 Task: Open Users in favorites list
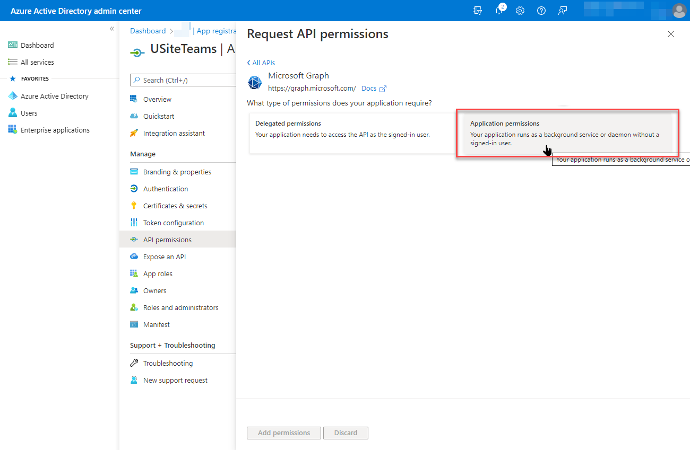(x=29, y=113)
